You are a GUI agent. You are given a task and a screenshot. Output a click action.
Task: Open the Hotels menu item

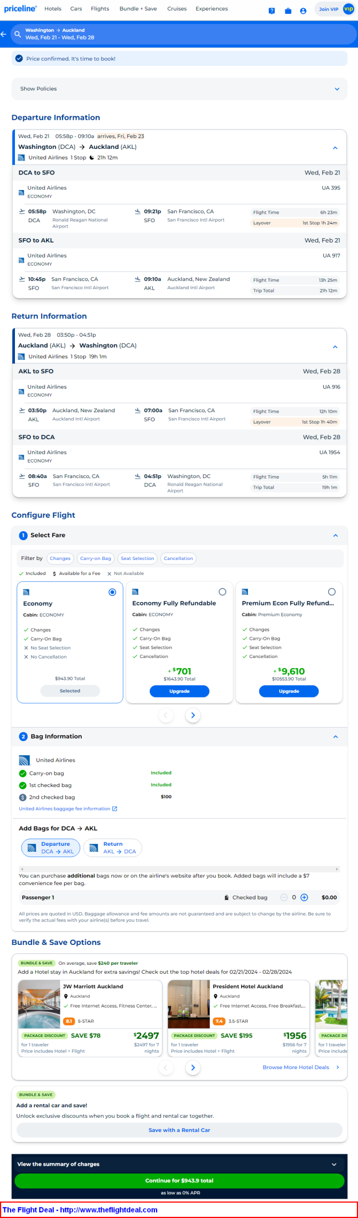click(53, 9)
